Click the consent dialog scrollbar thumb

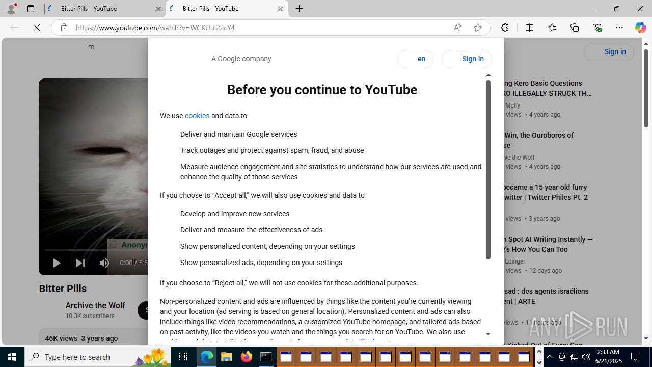(x=488, y=170)
